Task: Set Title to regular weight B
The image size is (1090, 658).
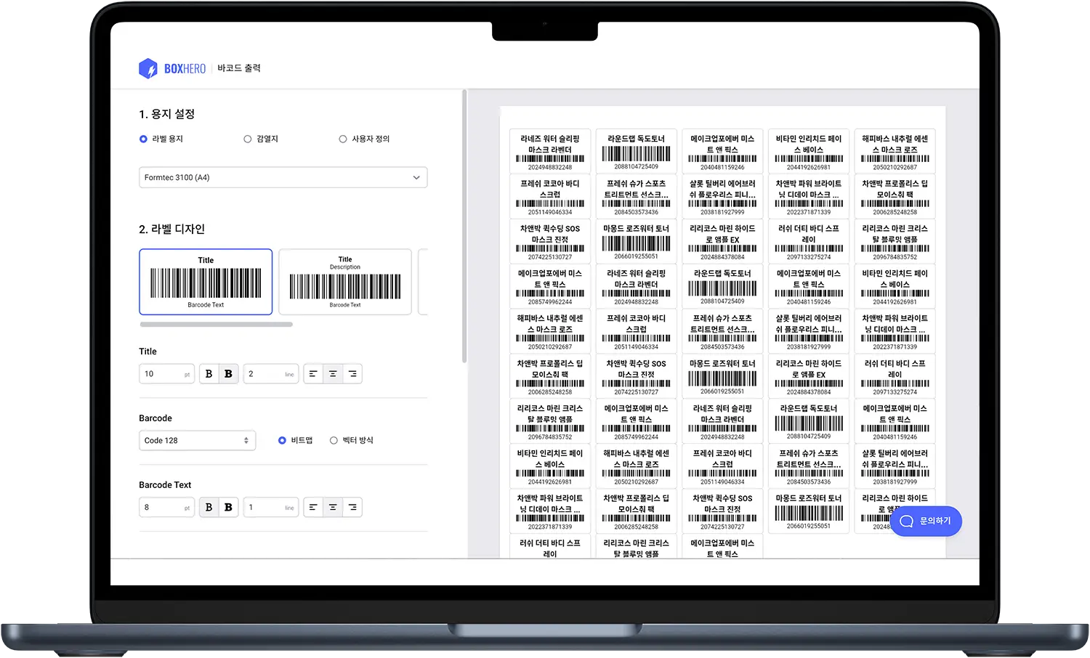Action: [x=209, y=373]
